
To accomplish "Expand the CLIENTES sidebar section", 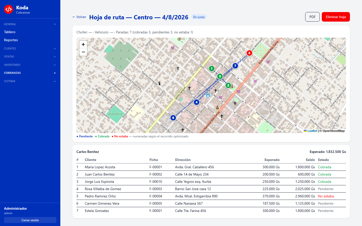I will tap(30, 48).
